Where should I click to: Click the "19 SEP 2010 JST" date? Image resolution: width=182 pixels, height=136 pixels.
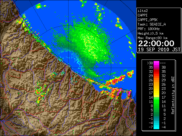coord(159,50)
